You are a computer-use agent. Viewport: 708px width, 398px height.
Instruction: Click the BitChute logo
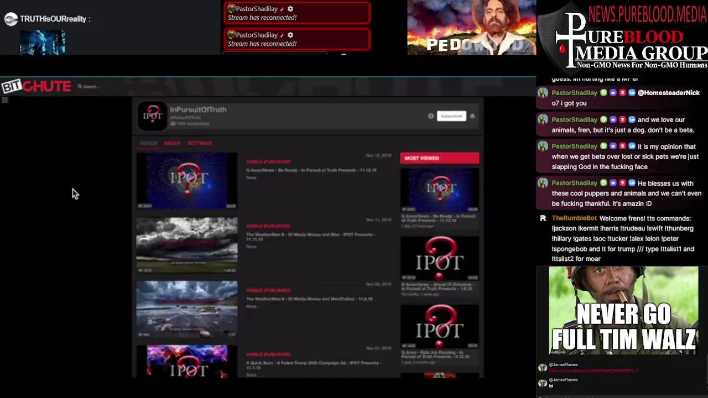pos(36,86)
